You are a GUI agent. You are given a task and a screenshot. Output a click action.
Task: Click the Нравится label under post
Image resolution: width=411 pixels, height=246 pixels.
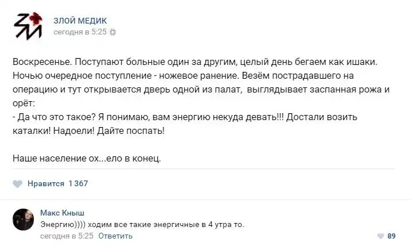(45, 184)
